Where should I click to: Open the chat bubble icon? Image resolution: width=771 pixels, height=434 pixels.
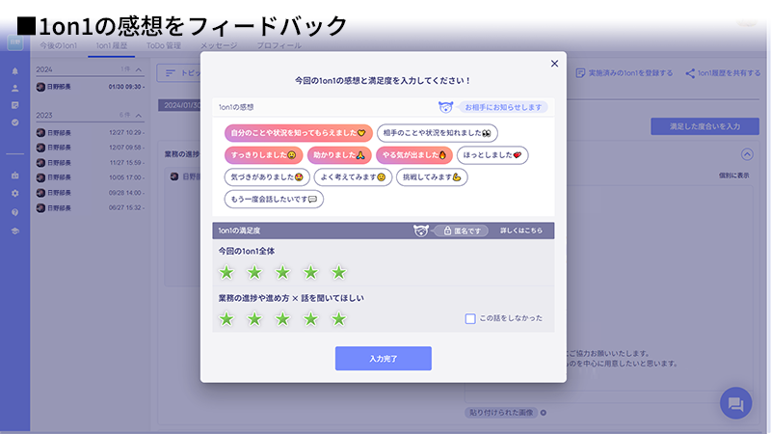point(735,403)
